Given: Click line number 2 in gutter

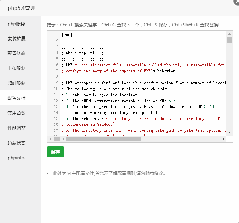Looking at the screenshot, I should (x=57, y=41).
